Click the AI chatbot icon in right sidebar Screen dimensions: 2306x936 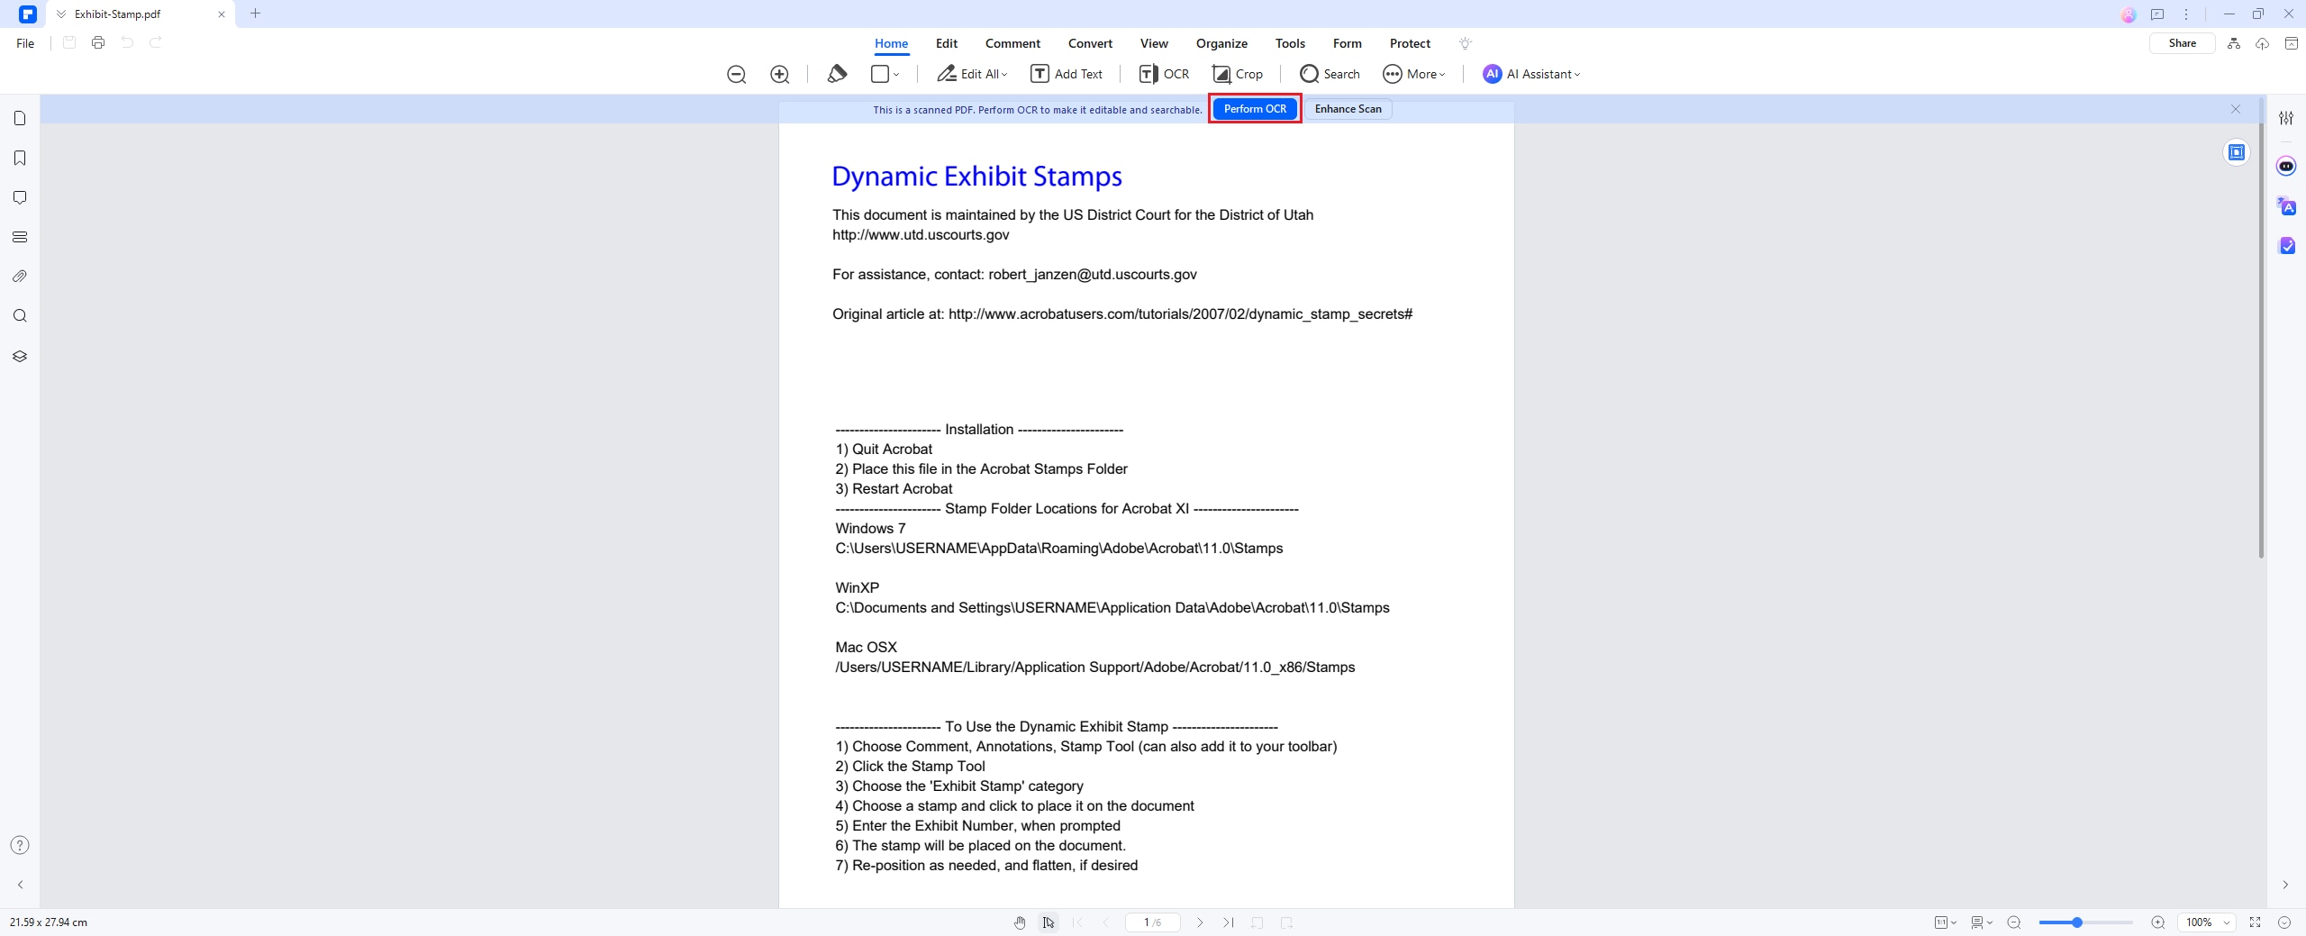pyautogui.click(x=2286, y=166)
